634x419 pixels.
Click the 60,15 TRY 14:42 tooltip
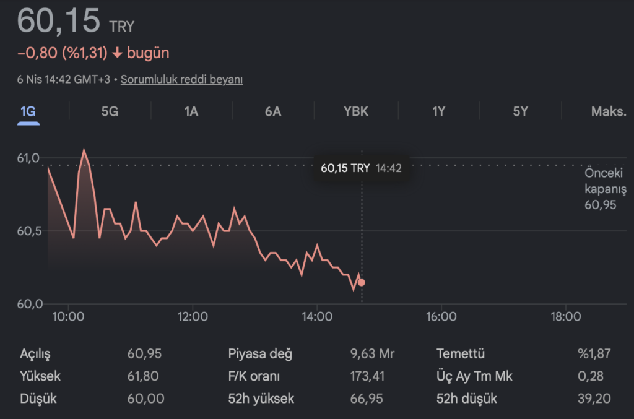362,168
